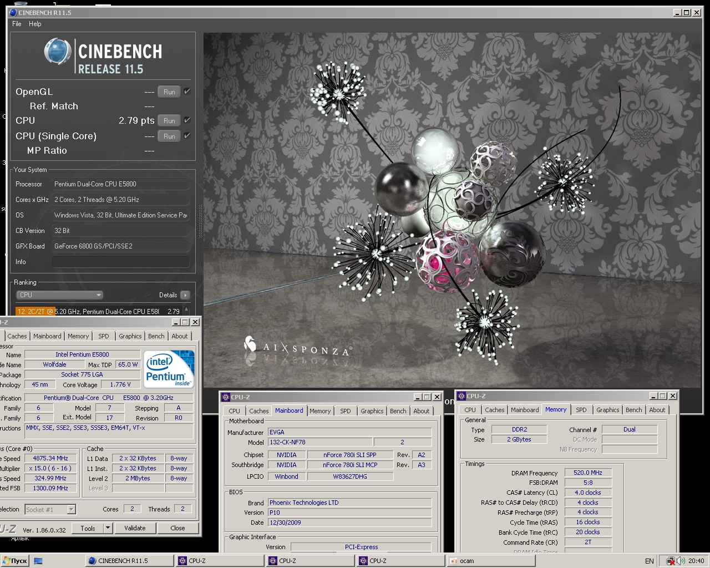Screen dimensions: 710x568
Task: Click the Core Speed value 4875.34 MHz
Action: tap(50, 458)
